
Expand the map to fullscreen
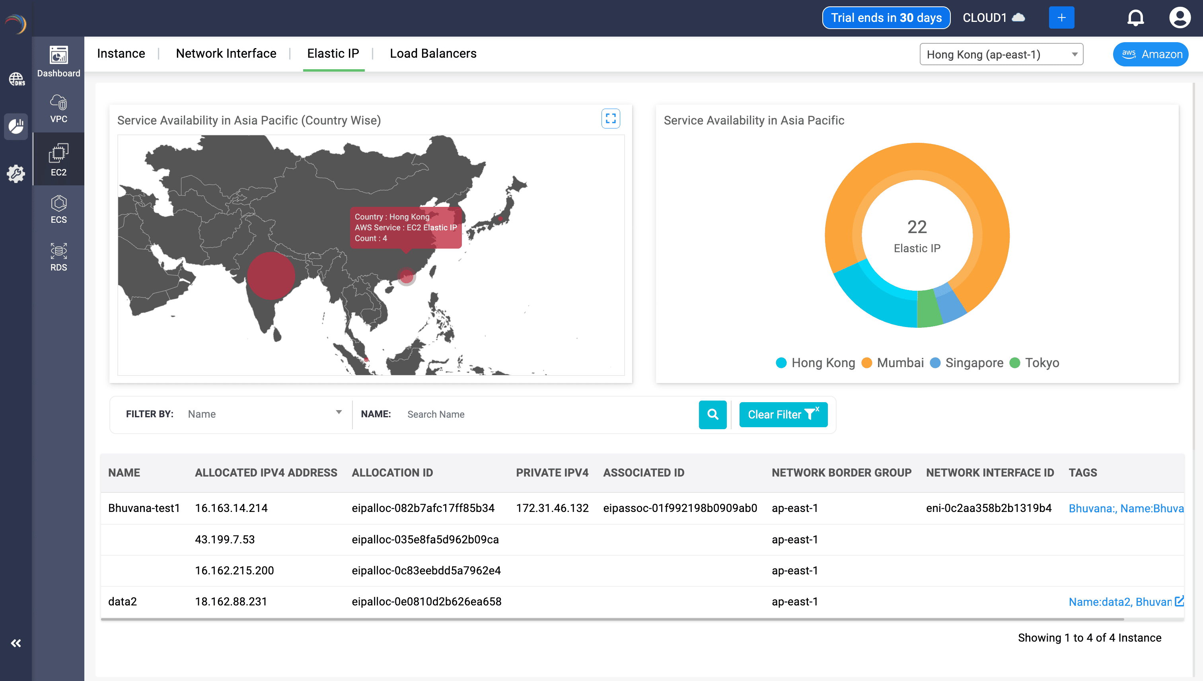tap(610, 119)
